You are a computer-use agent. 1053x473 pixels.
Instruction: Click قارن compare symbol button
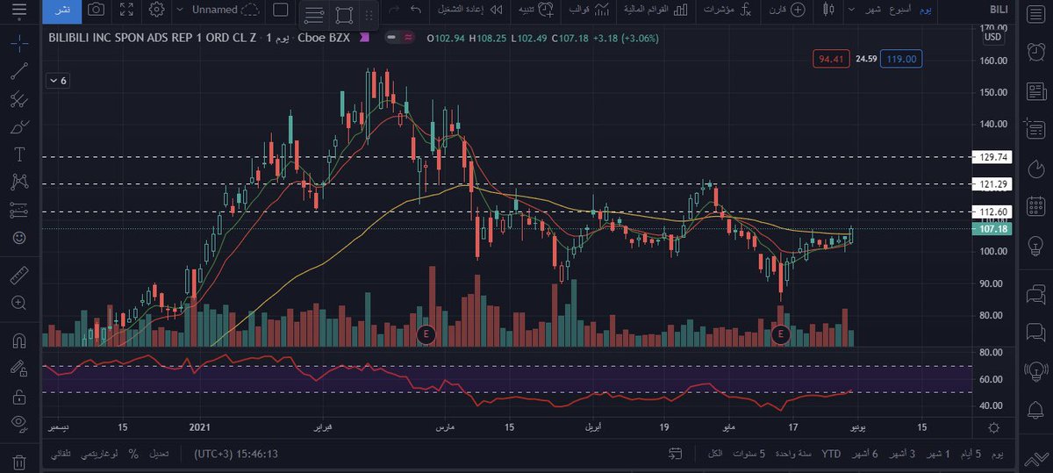[x=785, y=10]
